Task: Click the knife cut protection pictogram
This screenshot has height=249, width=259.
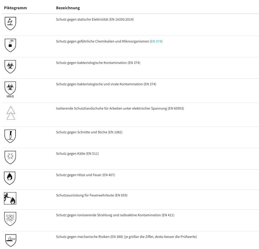Action: point(10,136)
